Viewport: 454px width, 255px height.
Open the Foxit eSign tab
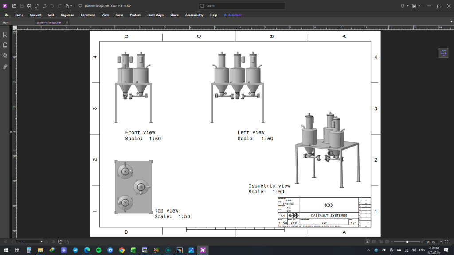pyautogui.click(x=156, y=15)
